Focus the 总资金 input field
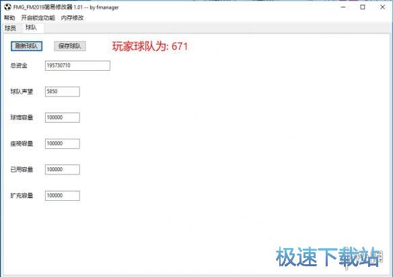 click(77, 65)
